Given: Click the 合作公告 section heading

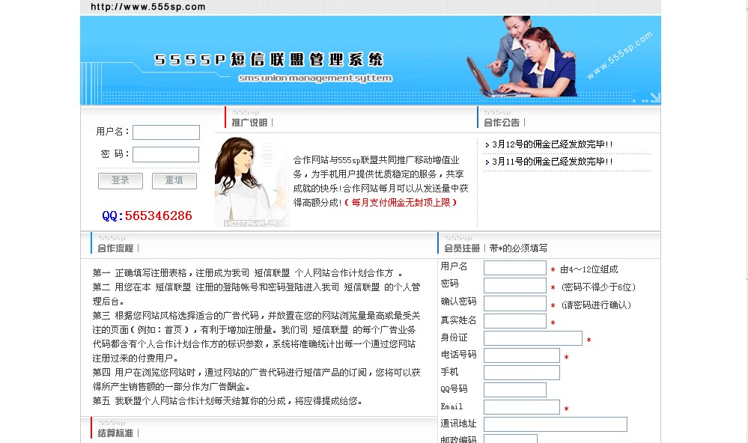Looking at the screenshot, I should coord(502,123).
